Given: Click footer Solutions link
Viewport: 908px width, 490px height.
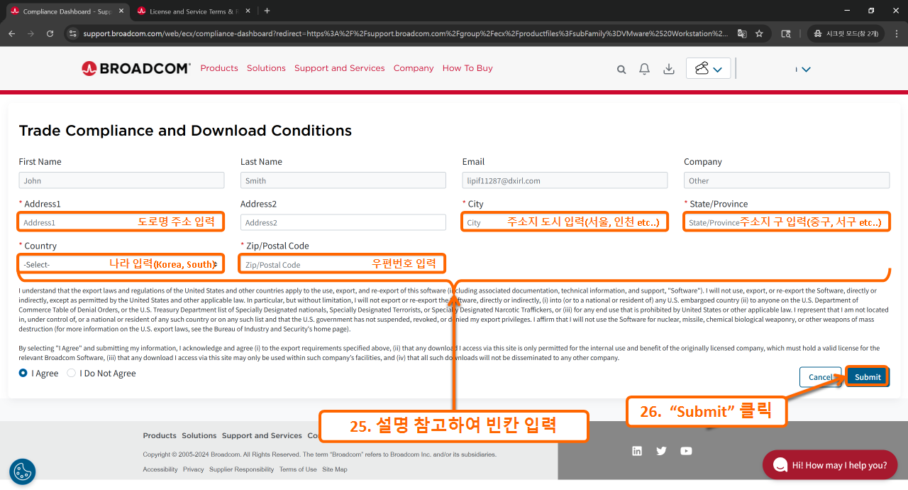Looking at the screenshot, I should (x=199, y=435).
